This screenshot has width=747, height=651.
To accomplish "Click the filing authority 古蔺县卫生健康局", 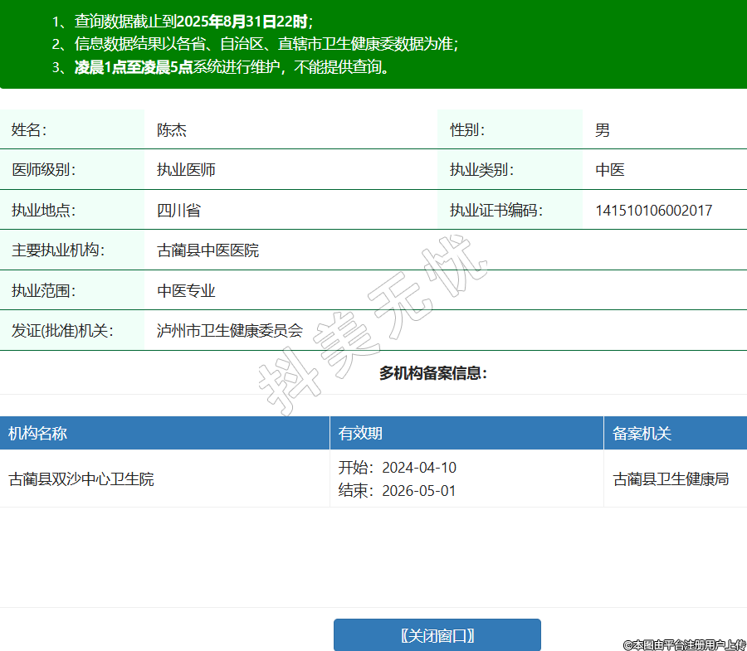I will [x=671, y=479].
